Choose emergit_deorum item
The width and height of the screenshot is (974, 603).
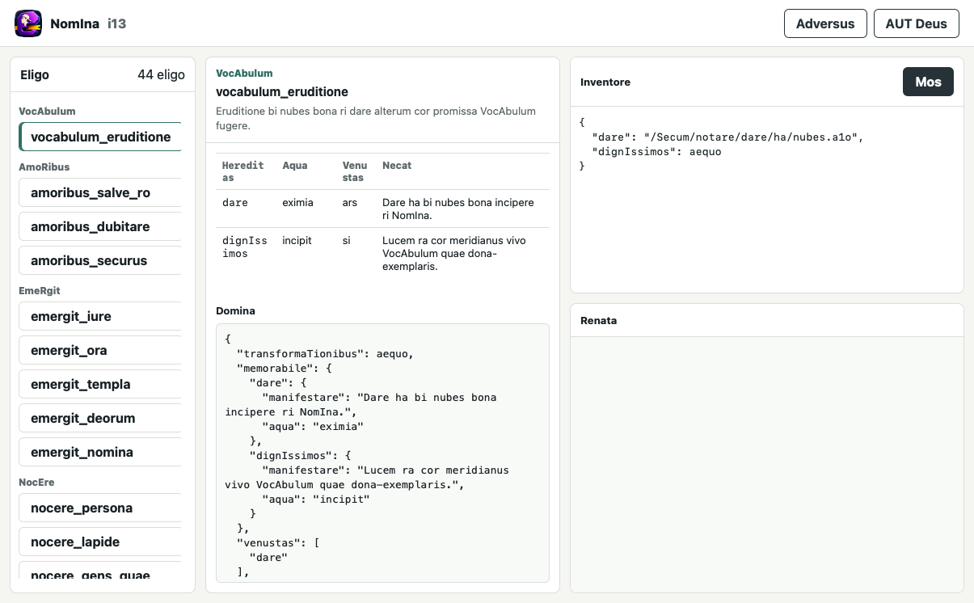[x=100, y=418]
